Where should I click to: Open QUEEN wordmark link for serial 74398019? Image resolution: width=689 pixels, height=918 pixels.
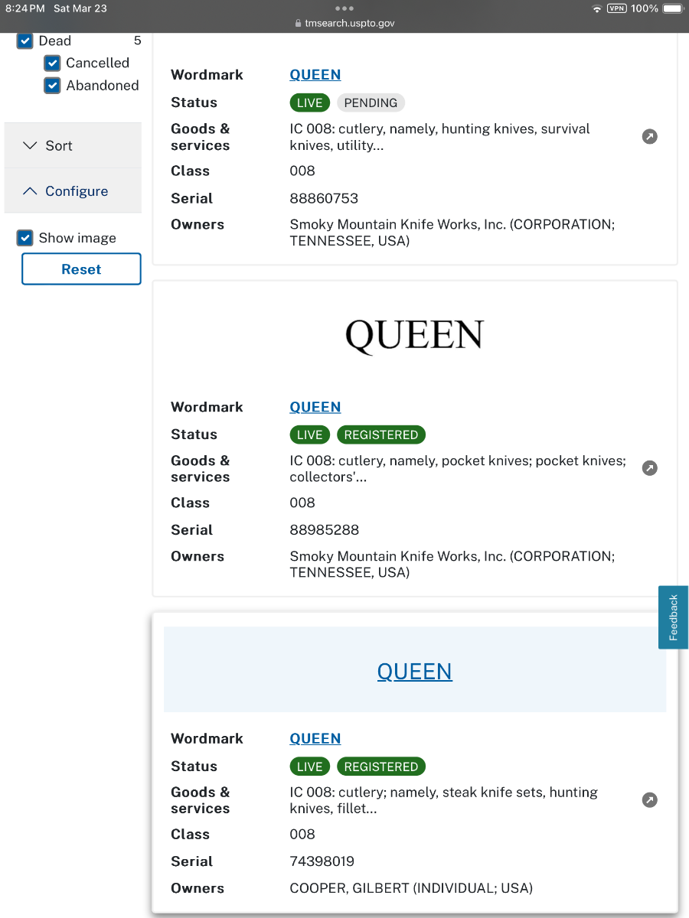click(x=315, y=738)
